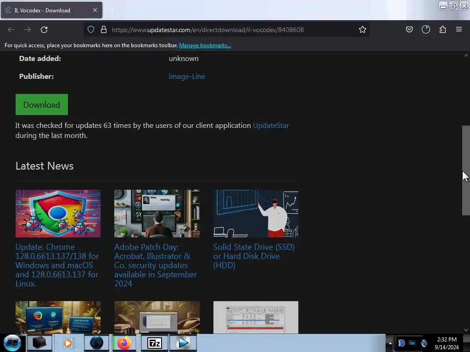Screen dimensions: 470x352
Task: Bookmark this page with the star icon
Action: click(363, 29)
